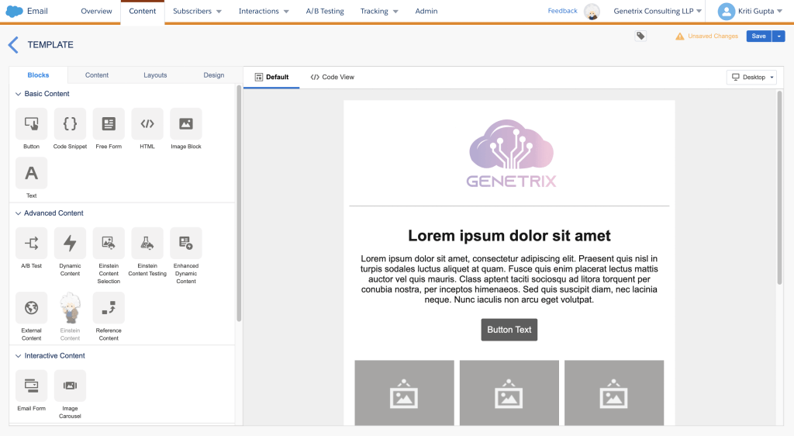794x436 pixels.
Task: Click the email preview vertical scrollbar
Action: tap(780, 188)
